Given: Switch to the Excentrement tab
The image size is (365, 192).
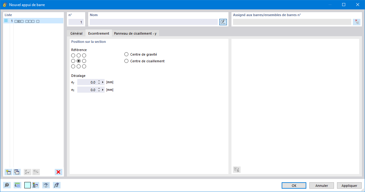Looking at the screenshot, I should pyautogui.click(x=99, y=33).
